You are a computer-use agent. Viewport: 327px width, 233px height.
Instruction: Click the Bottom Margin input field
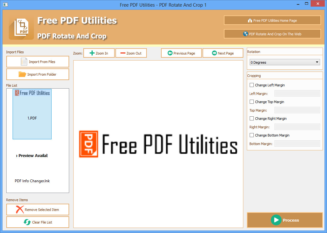click(297, 143)
